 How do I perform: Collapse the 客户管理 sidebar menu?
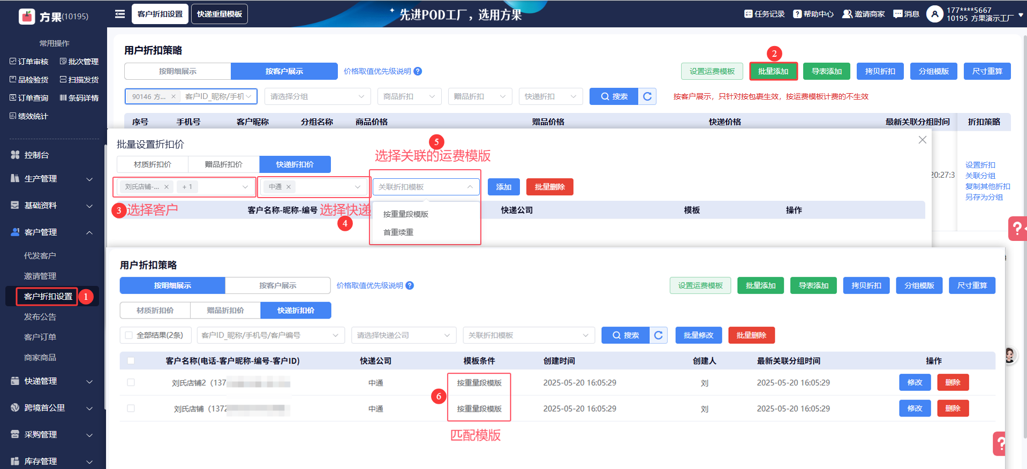coord(52,232)
